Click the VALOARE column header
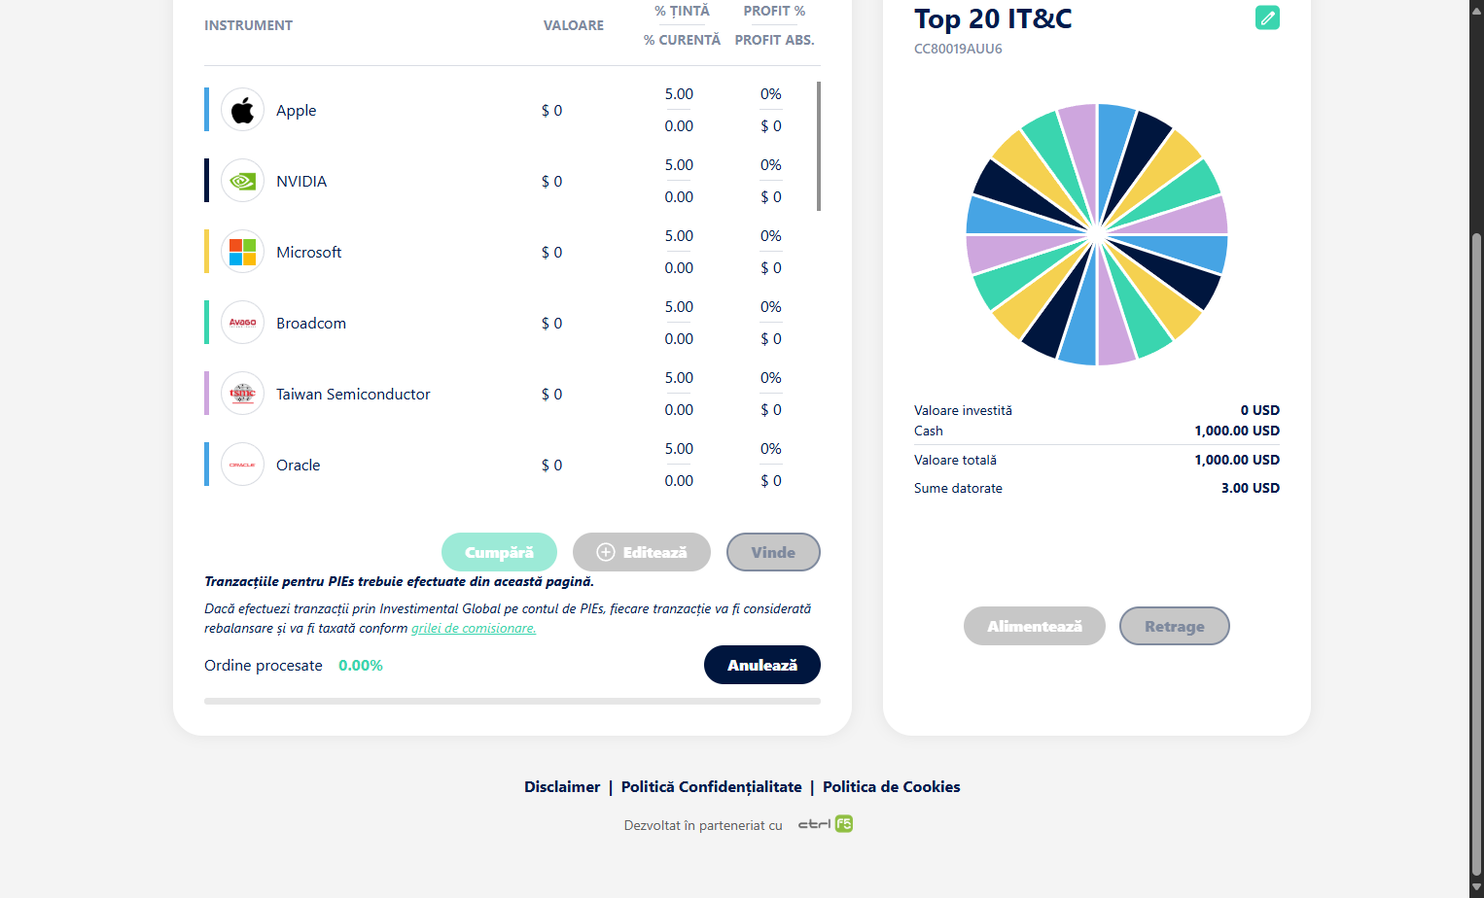The width and height of the screenshot is (1484, 898). 574,25
